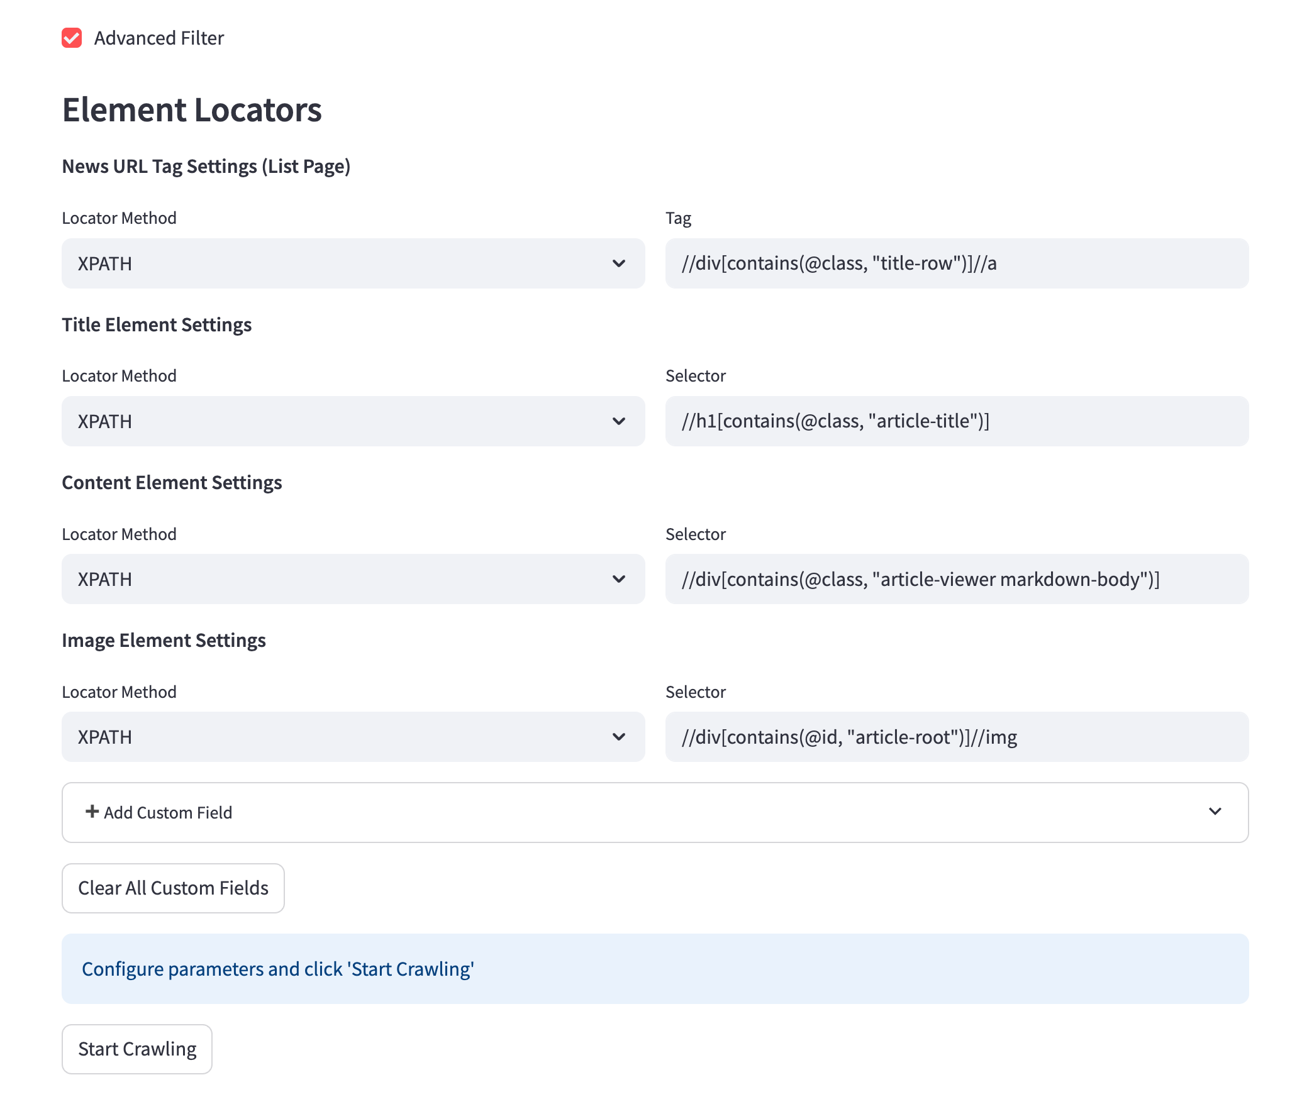Image resolution: width=1302 pixels, height=1114 pixels.
Task: Click chevron arrow in Image locator dropdown
Action: (619, 737)
